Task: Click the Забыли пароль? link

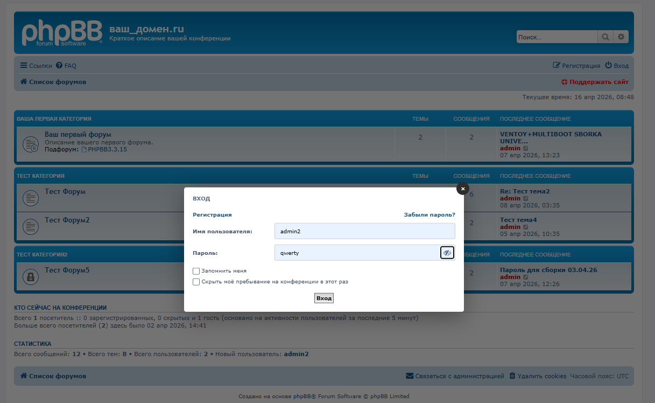Action: [429, 214]
